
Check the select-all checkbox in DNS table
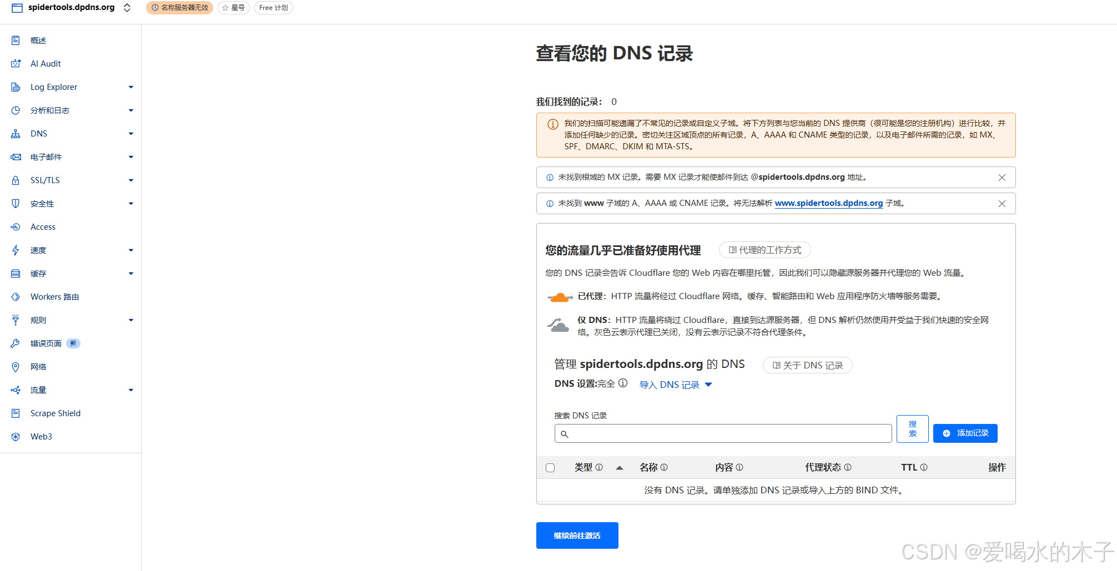[550, 467]
